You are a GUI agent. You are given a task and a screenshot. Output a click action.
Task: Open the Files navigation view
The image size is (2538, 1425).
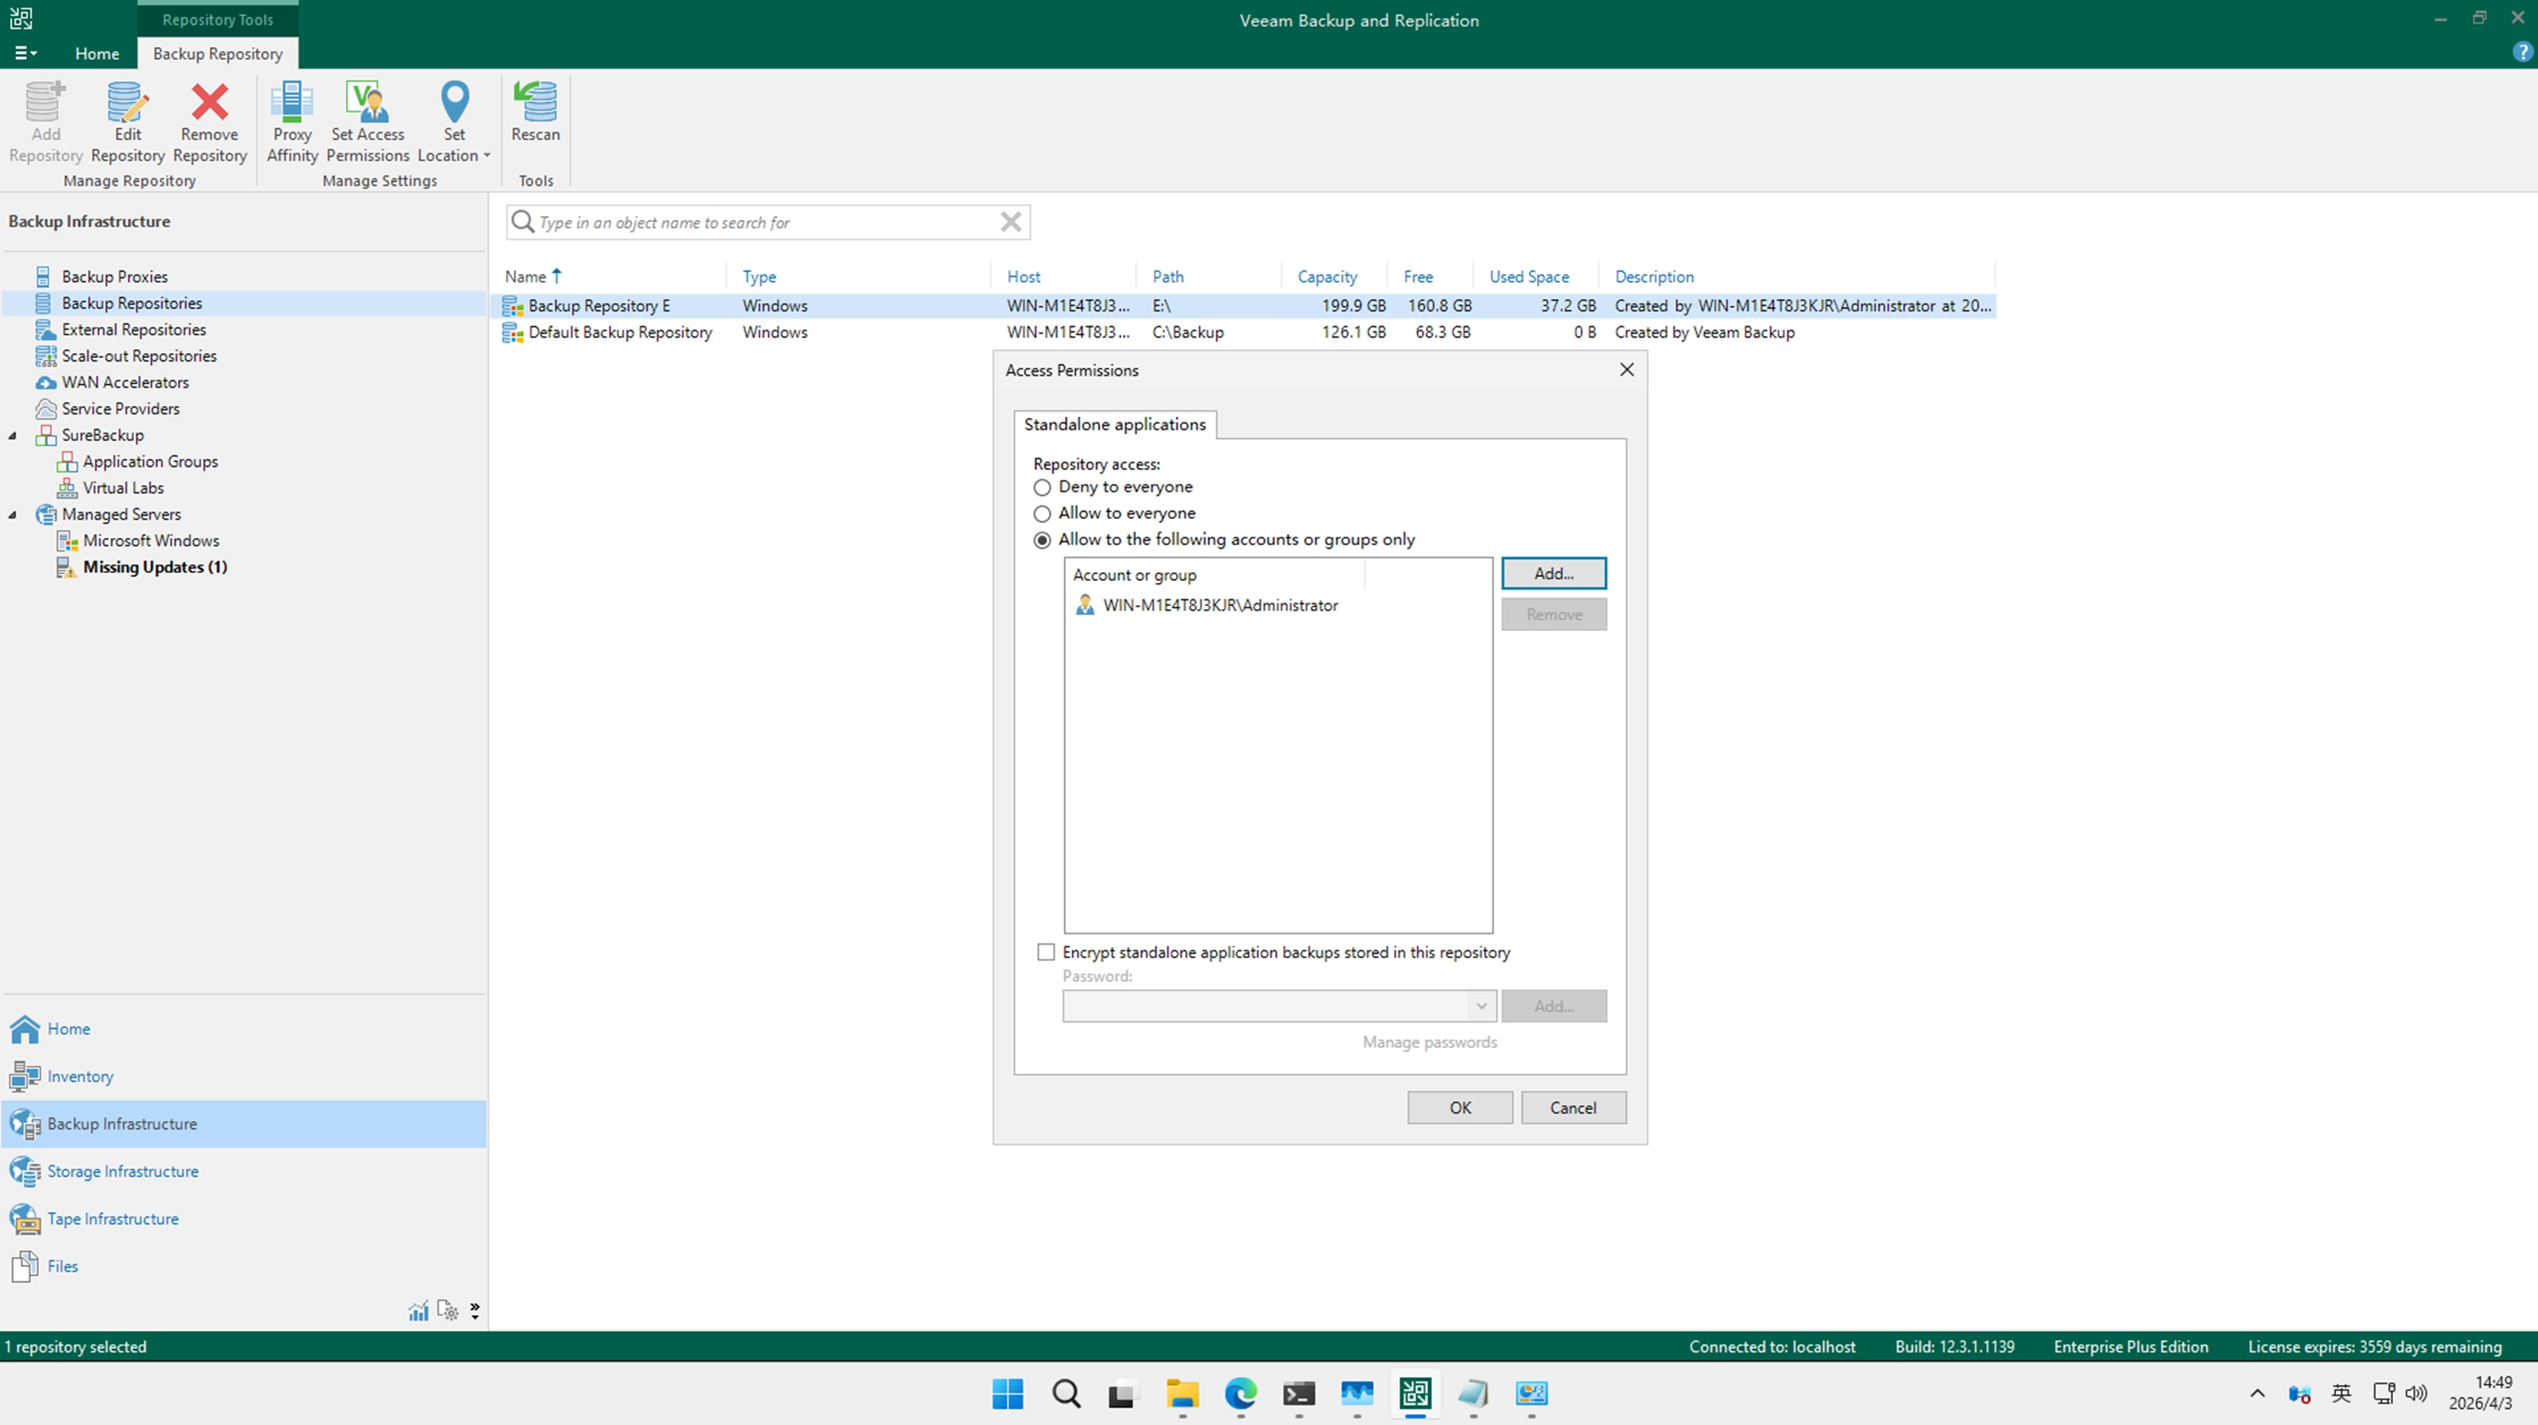[62, 1266]
